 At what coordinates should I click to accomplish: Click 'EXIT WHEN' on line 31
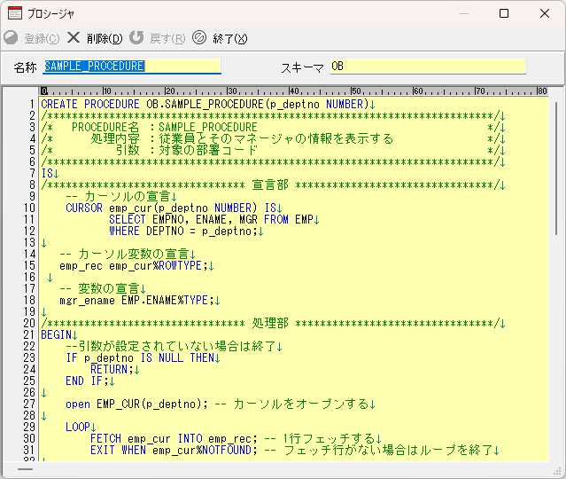[x=118, y=450]
